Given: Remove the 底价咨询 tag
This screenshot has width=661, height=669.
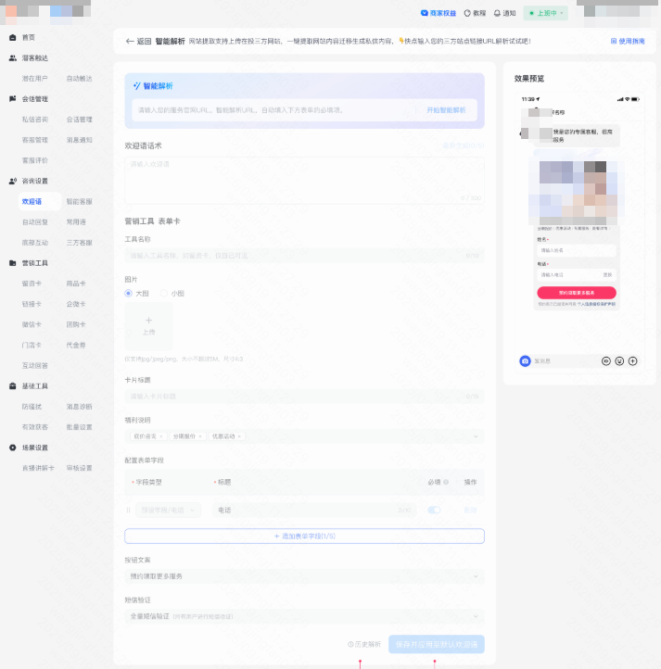Looking at the screenshot, I should tap(161, 436).
